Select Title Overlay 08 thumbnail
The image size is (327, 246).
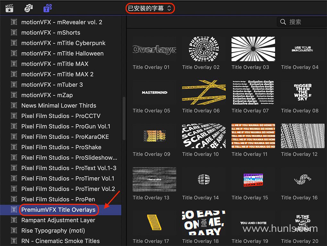303,93
